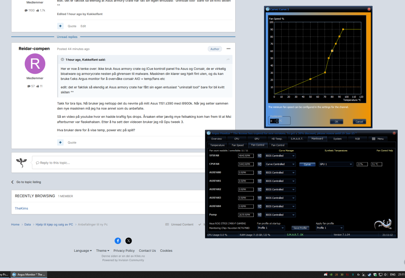Open Fan Control Help link
This screenshot has width=405, height=278.
pyautogui.click(x=384, y=151)
